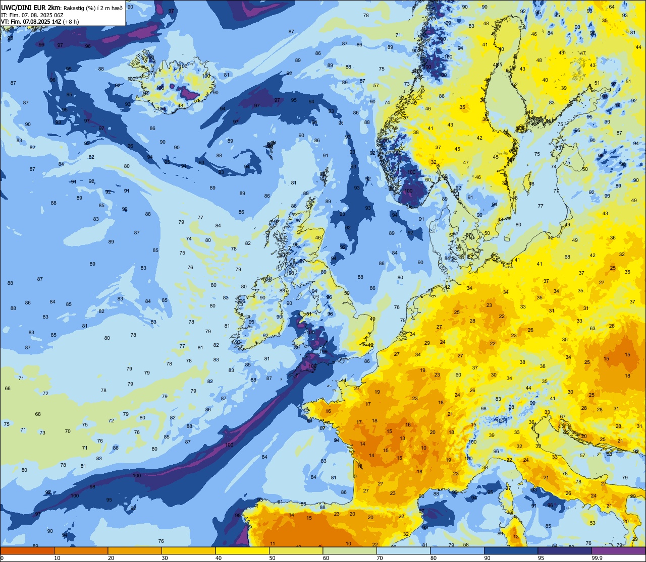Click the humidity value 64 in the top-right corner
Screen dimensions: 646x562
click(x=612, y=7)
